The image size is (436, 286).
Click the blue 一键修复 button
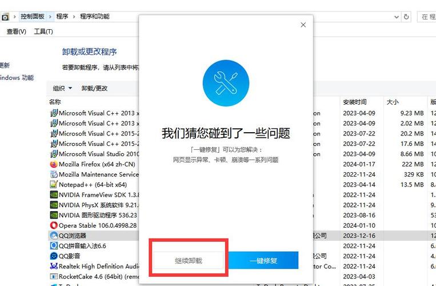[263, 260]
